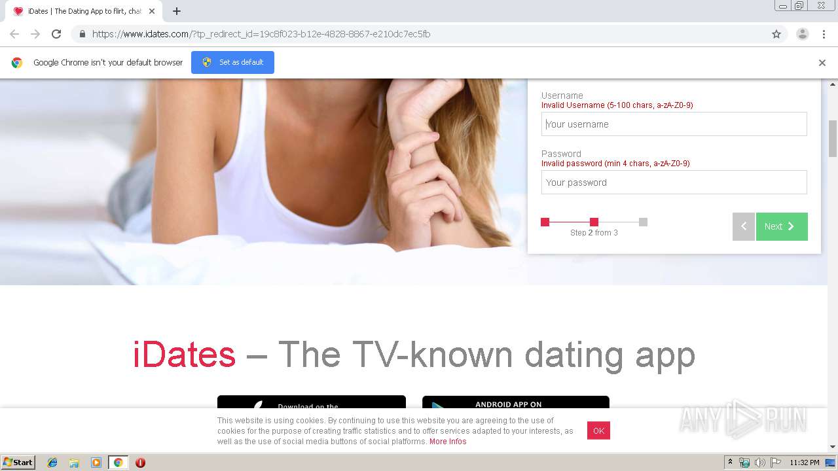Open the red Opera taskbar icon
Screen dimensions: 838x471
coord(140,462)
